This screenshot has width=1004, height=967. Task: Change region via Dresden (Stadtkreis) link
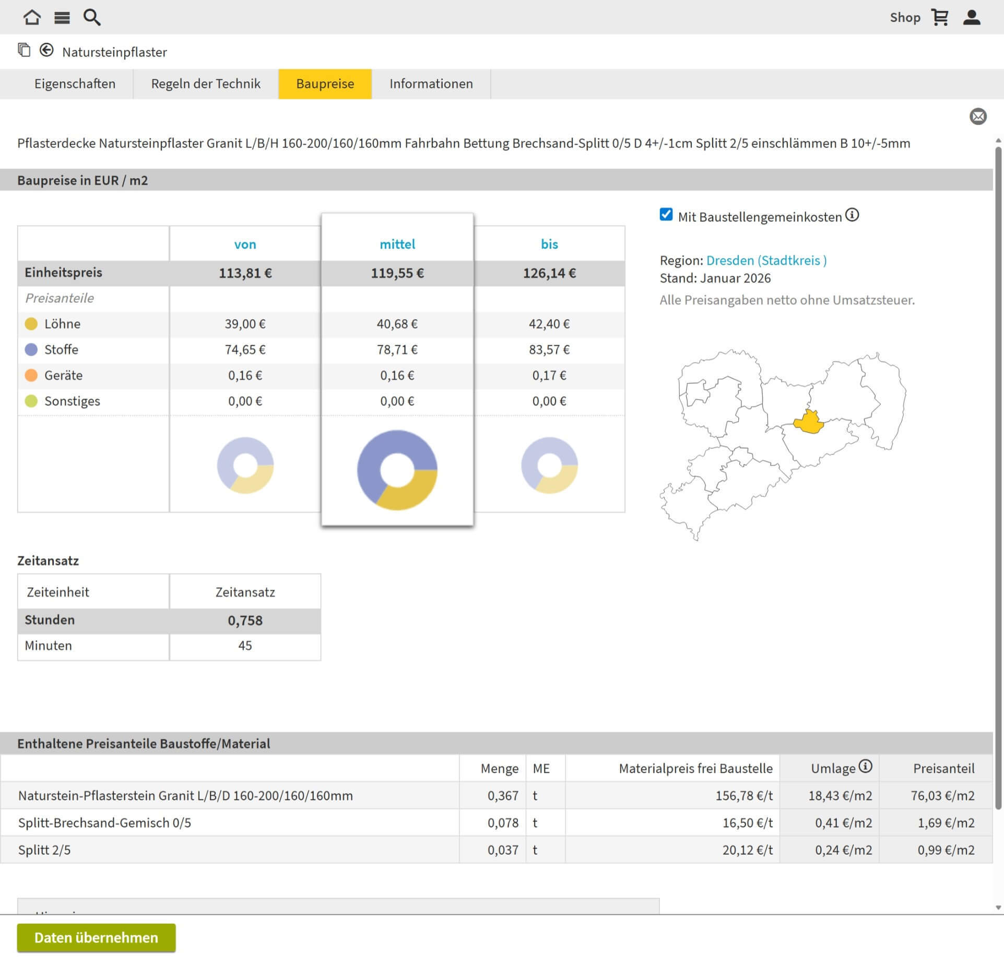[766, 260]
